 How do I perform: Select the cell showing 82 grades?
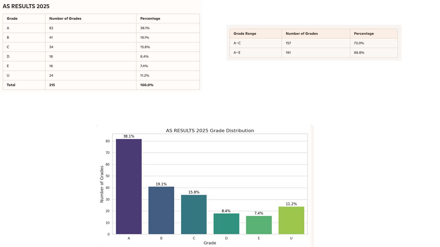51,28
